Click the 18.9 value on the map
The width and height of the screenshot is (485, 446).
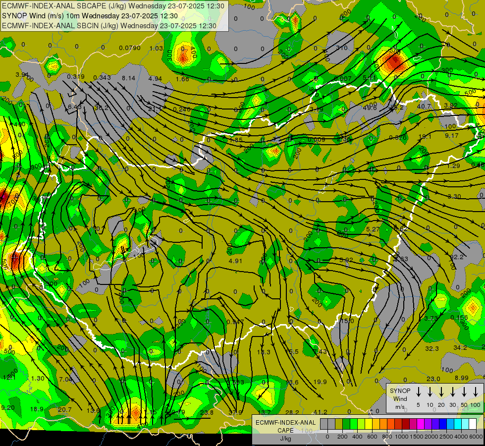point(37,409)
